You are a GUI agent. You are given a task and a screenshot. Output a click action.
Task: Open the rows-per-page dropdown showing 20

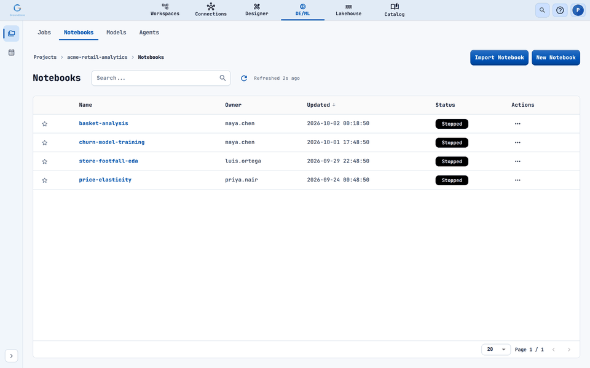pos(496,349)
